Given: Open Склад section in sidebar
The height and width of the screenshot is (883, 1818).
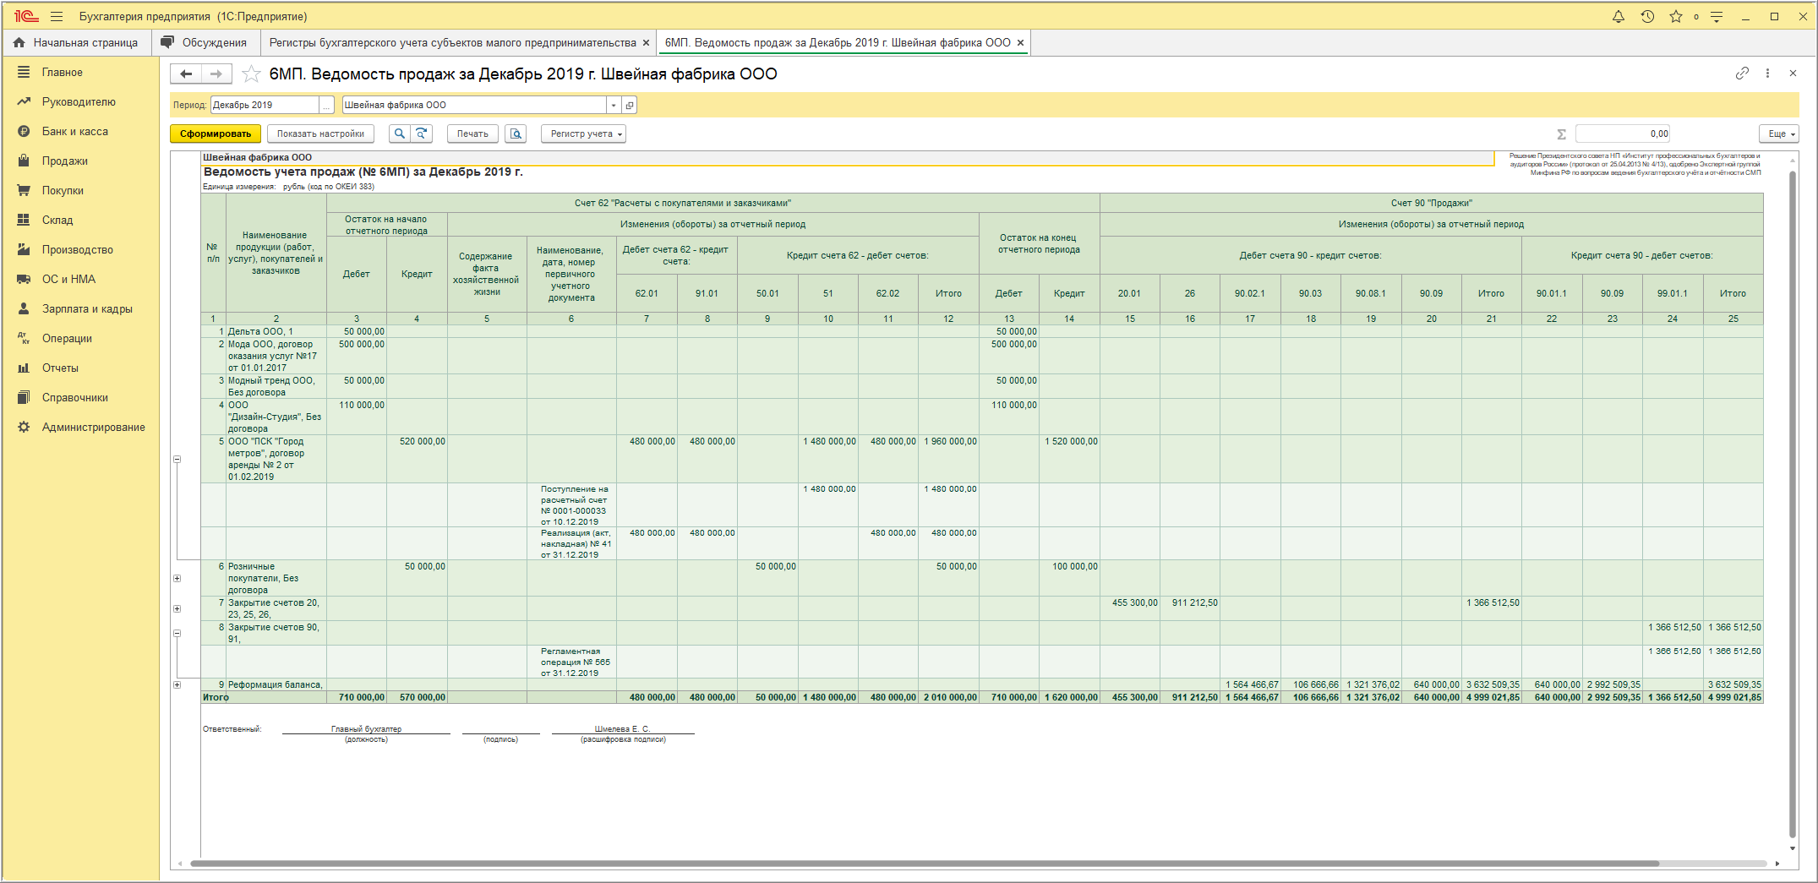Looking at the screenshot, I should point(57,221).
